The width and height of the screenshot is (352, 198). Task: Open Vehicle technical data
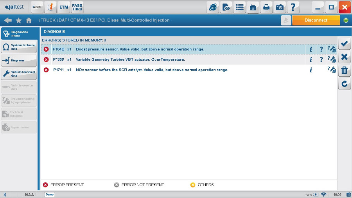coord(19,74)
